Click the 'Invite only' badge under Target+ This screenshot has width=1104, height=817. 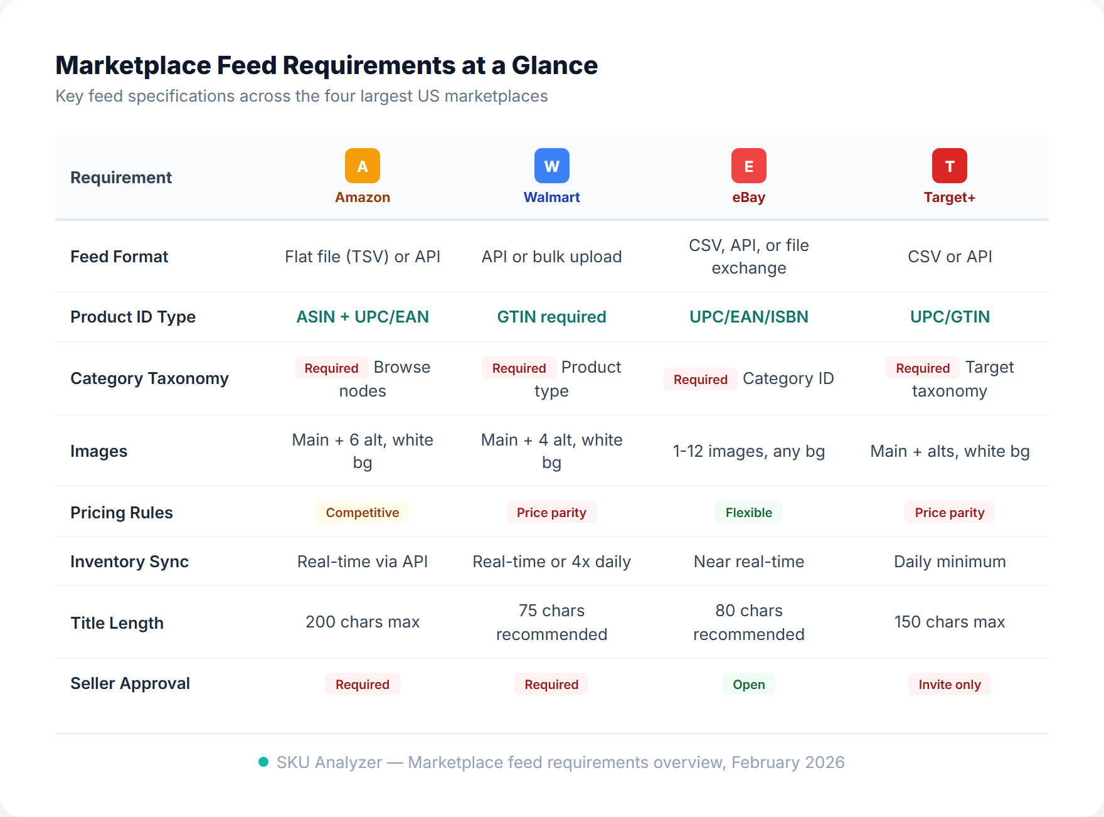(949, 684)
